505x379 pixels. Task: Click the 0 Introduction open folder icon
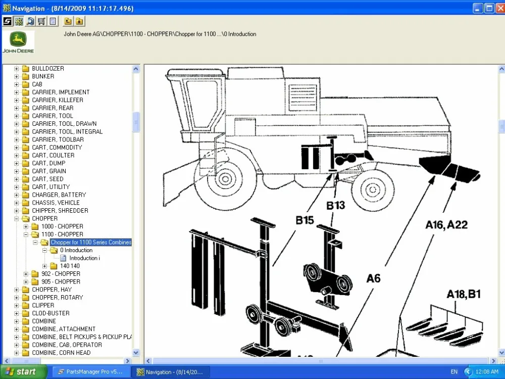(54, 251)
